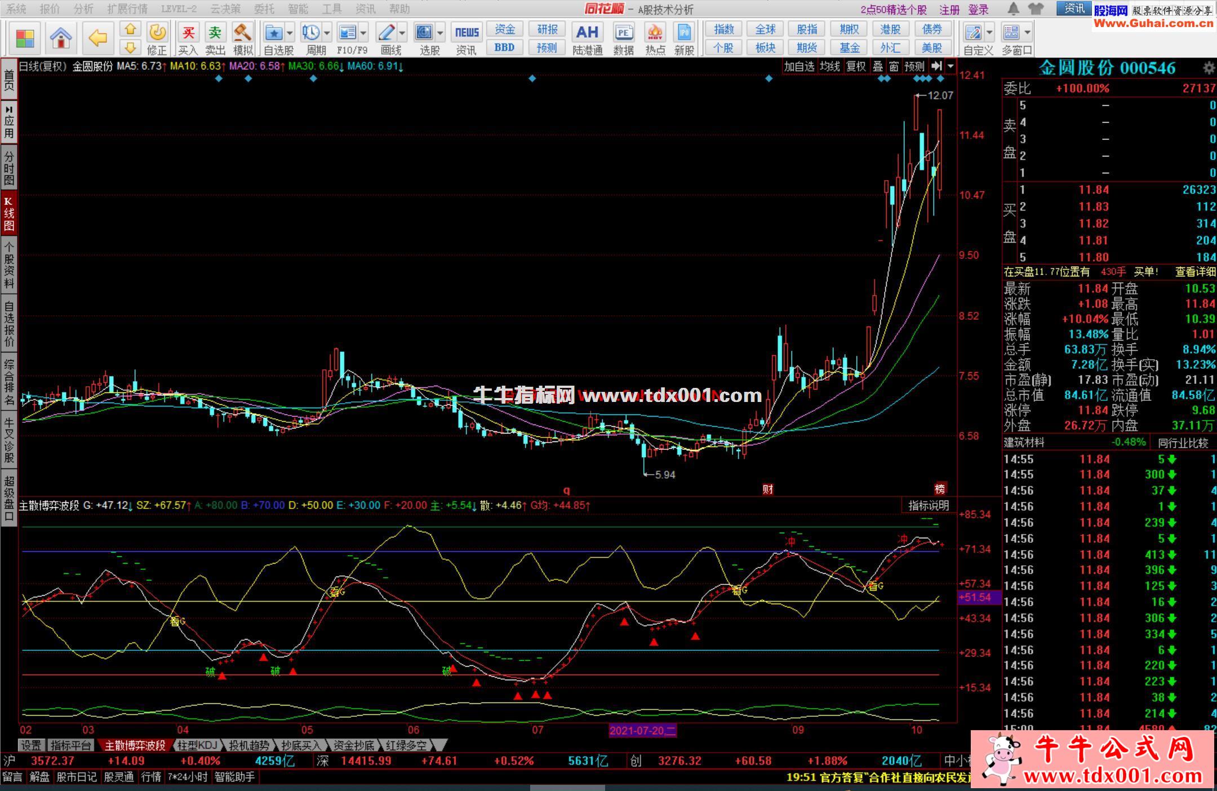The height and width of the screenshot is (791, 1217).
Task: Click the 多窗口 multi-window icon
Action: click(1011, 33)
